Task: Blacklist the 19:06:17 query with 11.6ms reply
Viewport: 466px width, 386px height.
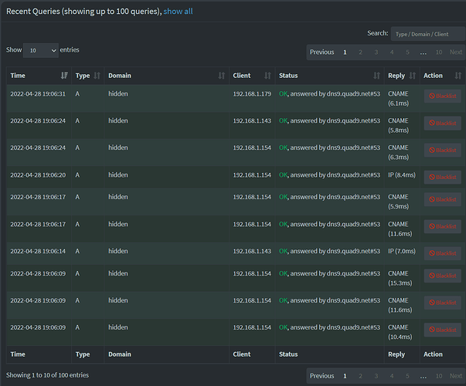Action: pyautogui.click(x=443, y=226)
